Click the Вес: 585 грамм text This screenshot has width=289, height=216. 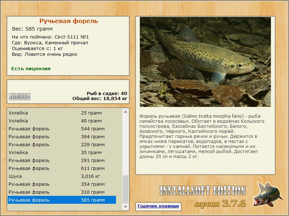coord(33,29)
